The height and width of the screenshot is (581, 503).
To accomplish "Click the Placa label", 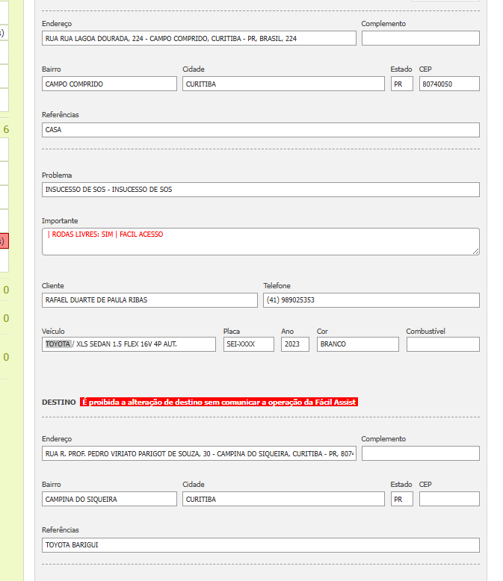I will coord(232,332).
